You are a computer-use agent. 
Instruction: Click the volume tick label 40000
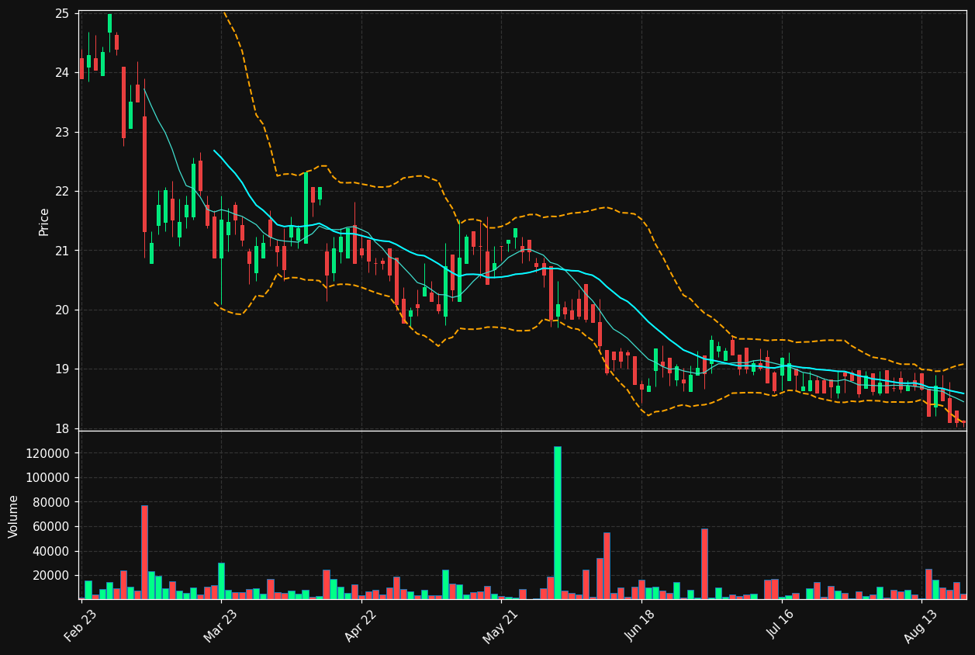coord(51,552)
